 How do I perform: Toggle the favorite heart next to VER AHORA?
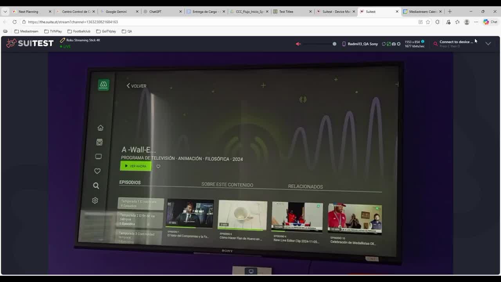pos(158,166)
